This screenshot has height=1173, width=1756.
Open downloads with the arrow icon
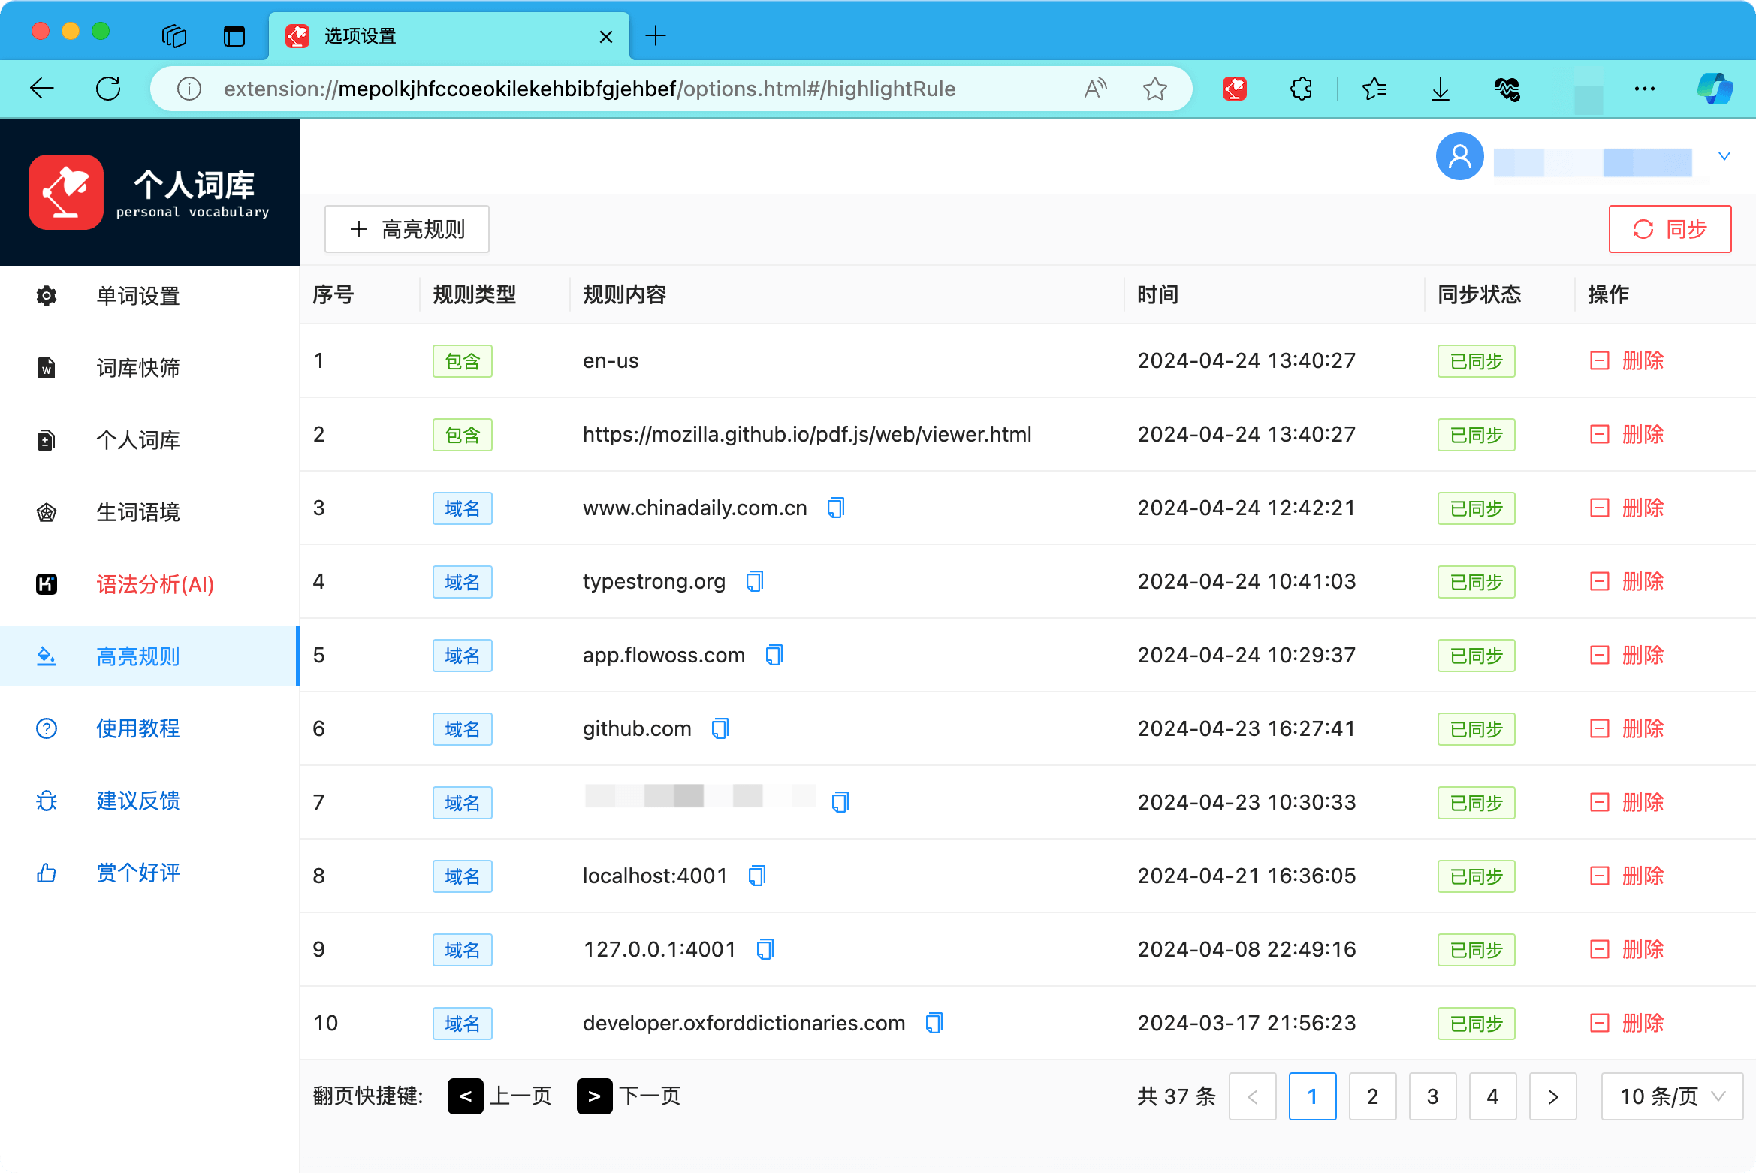coord(1440,89)
